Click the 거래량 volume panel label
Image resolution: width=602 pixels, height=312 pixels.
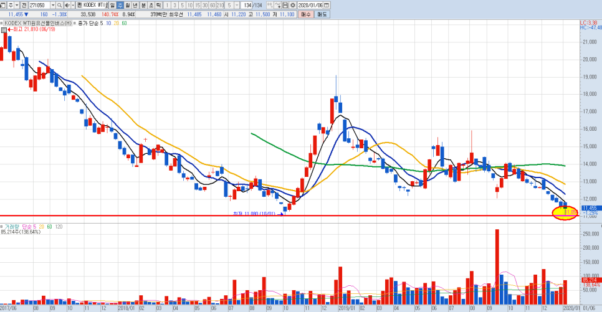(11, 227)
